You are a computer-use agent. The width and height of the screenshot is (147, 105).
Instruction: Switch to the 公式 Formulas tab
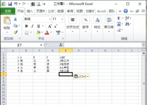pyautogui.click(x=51, y=11)
